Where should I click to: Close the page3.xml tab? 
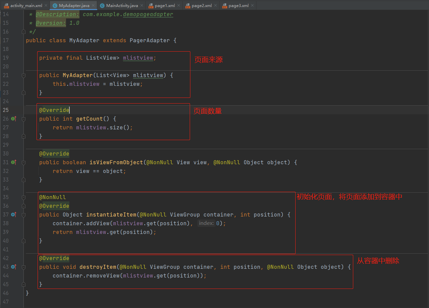(x=252, y=6)
